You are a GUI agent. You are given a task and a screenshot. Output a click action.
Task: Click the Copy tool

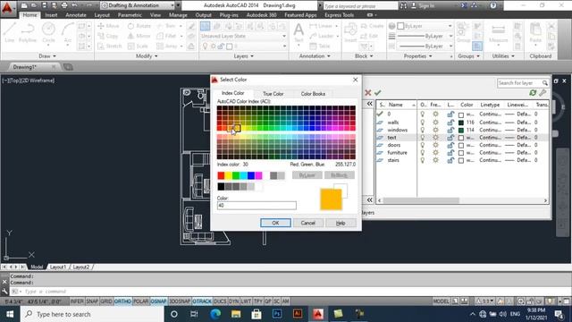point(108,36)
